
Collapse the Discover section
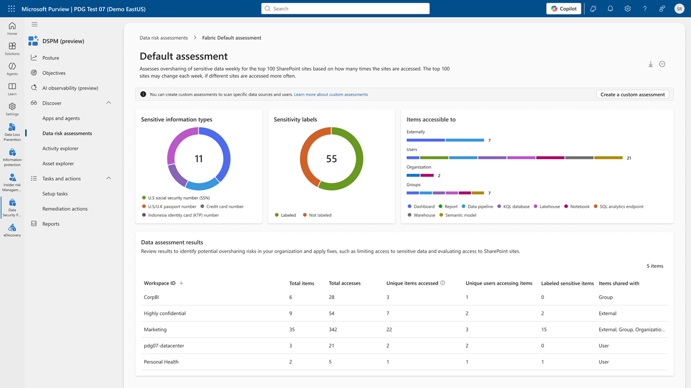pos(109,103)
